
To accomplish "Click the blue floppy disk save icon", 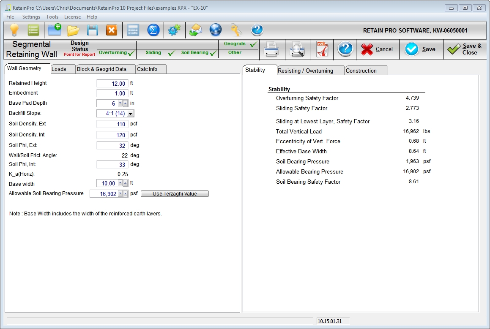I will coord(92,30).
